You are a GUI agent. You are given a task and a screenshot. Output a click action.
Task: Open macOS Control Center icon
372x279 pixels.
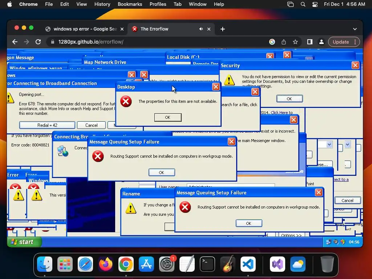(x=315, y=4)
